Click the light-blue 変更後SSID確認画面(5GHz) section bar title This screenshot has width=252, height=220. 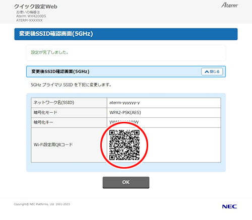pyautogui.click(x=60, y=71)
